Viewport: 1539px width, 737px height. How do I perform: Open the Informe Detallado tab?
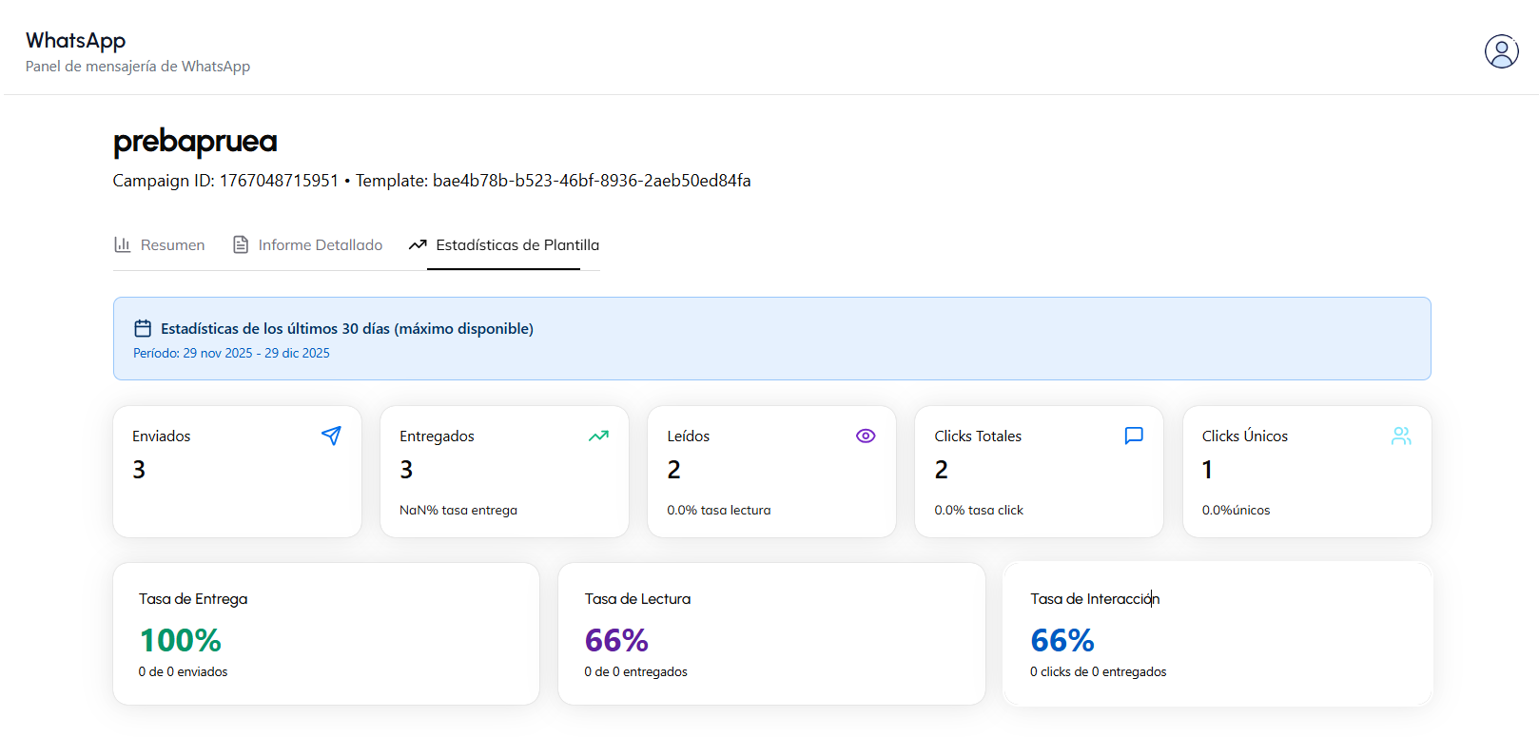pyautogui.click(x=320, y=245)
